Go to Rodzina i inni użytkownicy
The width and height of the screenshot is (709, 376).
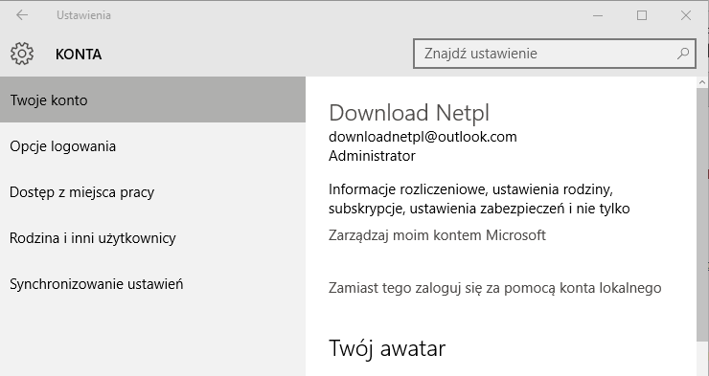153,238
